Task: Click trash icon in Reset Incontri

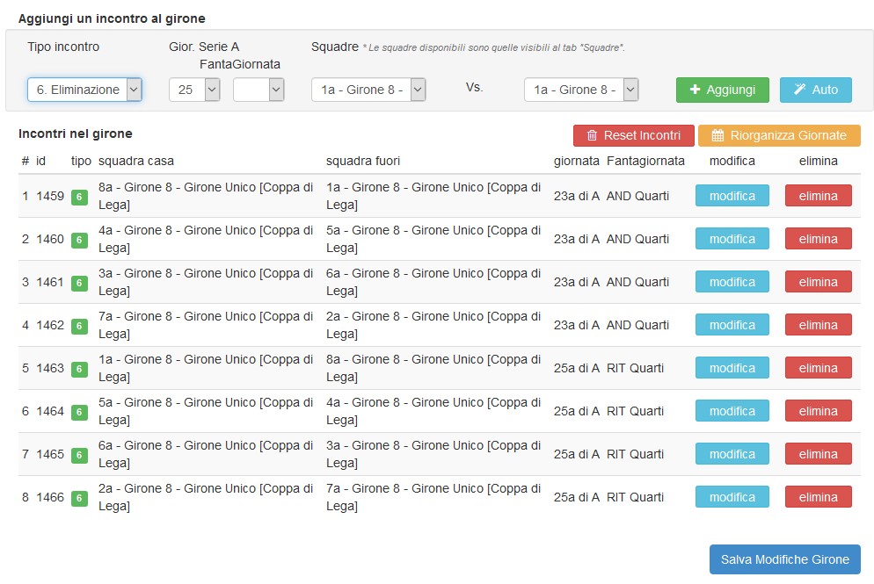Action: tap(592, 135)
